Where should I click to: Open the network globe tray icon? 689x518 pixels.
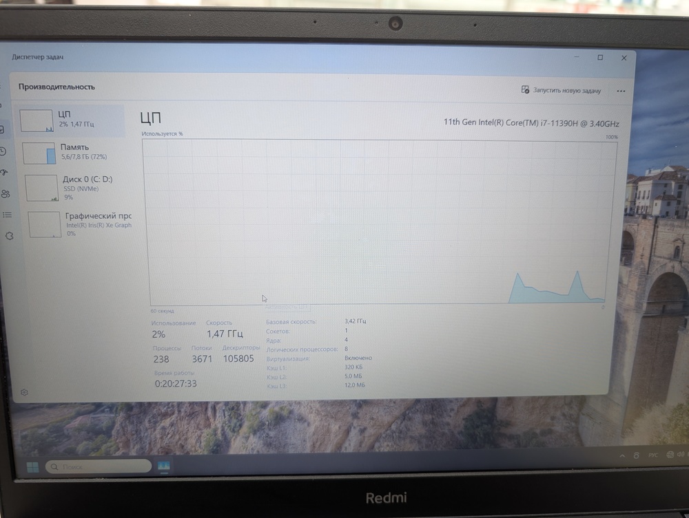670,455
